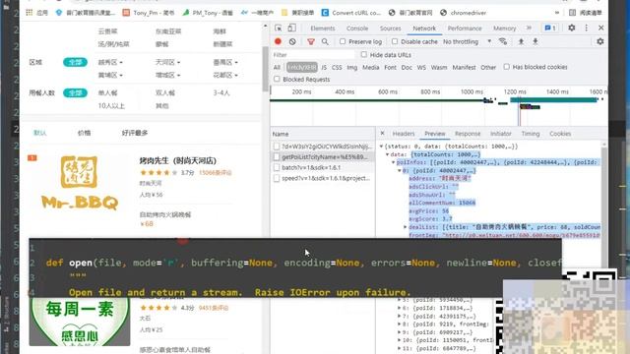The width and height of the screenshot is (630, 354).
Task: Select the Img resource type filter
Action: 352,68
